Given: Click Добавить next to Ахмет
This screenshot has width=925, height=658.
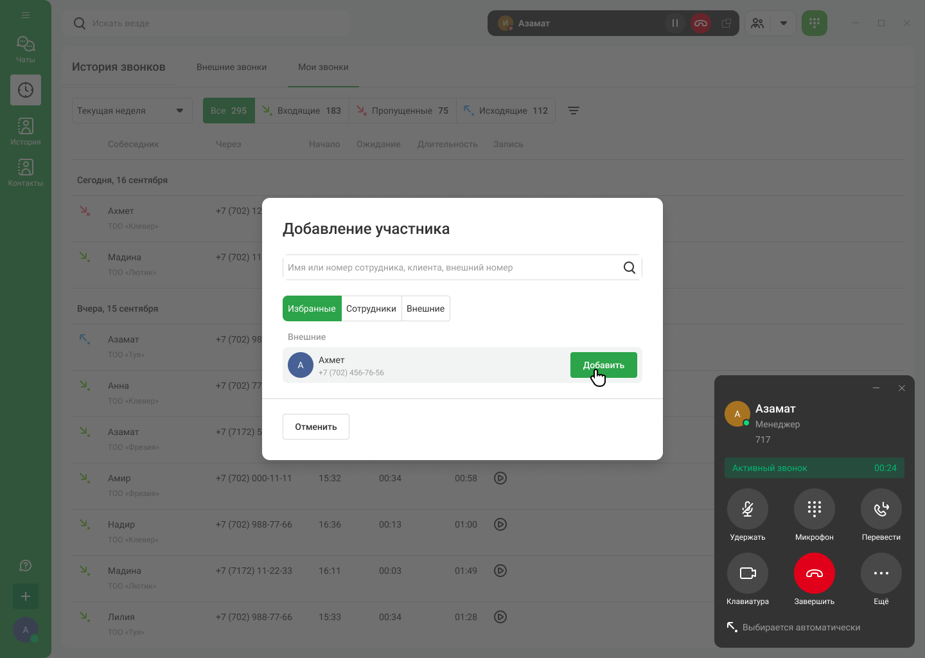Looking at the screenshot, I should pos(603,365).
